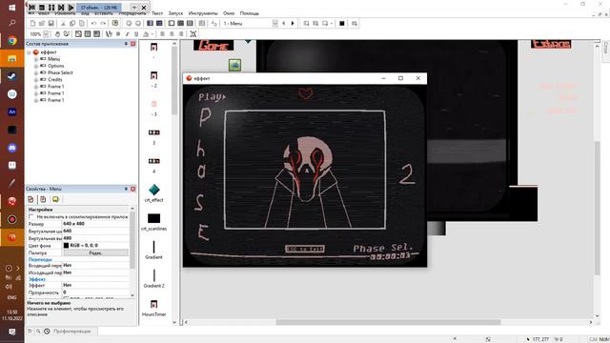Click the background color RGB = 0, 0, 0 swatch
610x343 pixels.
tap(66, 246)
